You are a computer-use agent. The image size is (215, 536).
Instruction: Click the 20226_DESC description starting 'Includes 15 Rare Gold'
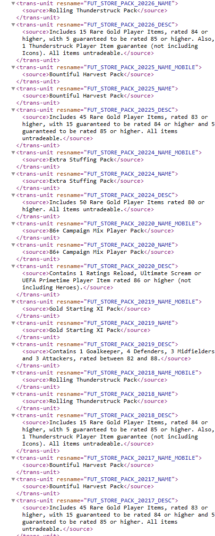pos(119,43)
